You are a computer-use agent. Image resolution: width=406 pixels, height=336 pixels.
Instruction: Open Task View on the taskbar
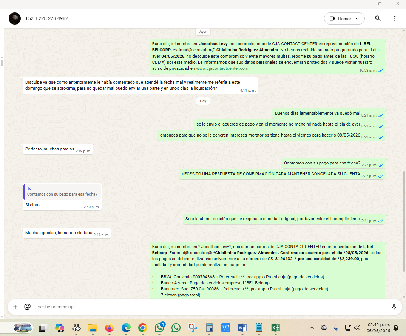42,328
